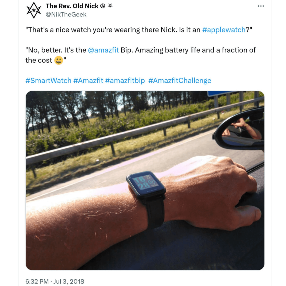The height and width of the screenshot is (286, 286).
Task: Open the three-dot more options menu
Action: pos(261,6)
